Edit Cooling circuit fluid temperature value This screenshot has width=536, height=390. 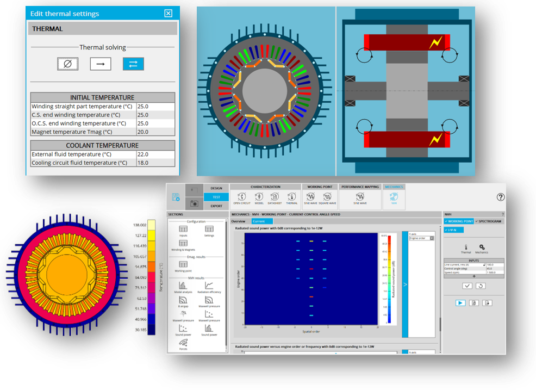(155, 163)
